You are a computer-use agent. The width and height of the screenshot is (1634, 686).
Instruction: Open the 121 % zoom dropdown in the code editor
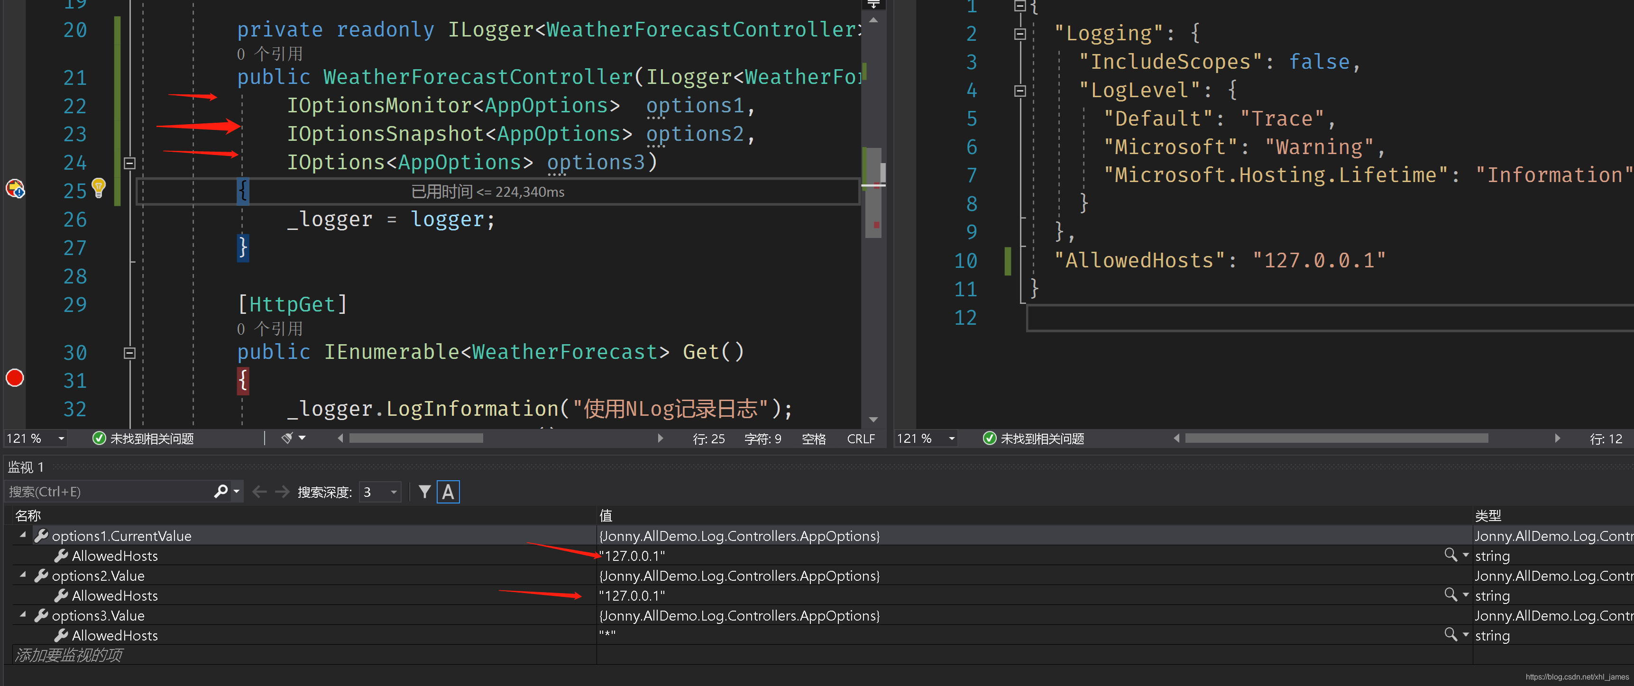[62, 439]
